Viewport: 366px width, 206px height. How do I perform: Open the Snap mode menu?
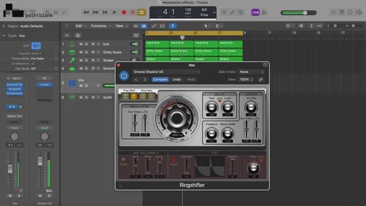(289, 26)
